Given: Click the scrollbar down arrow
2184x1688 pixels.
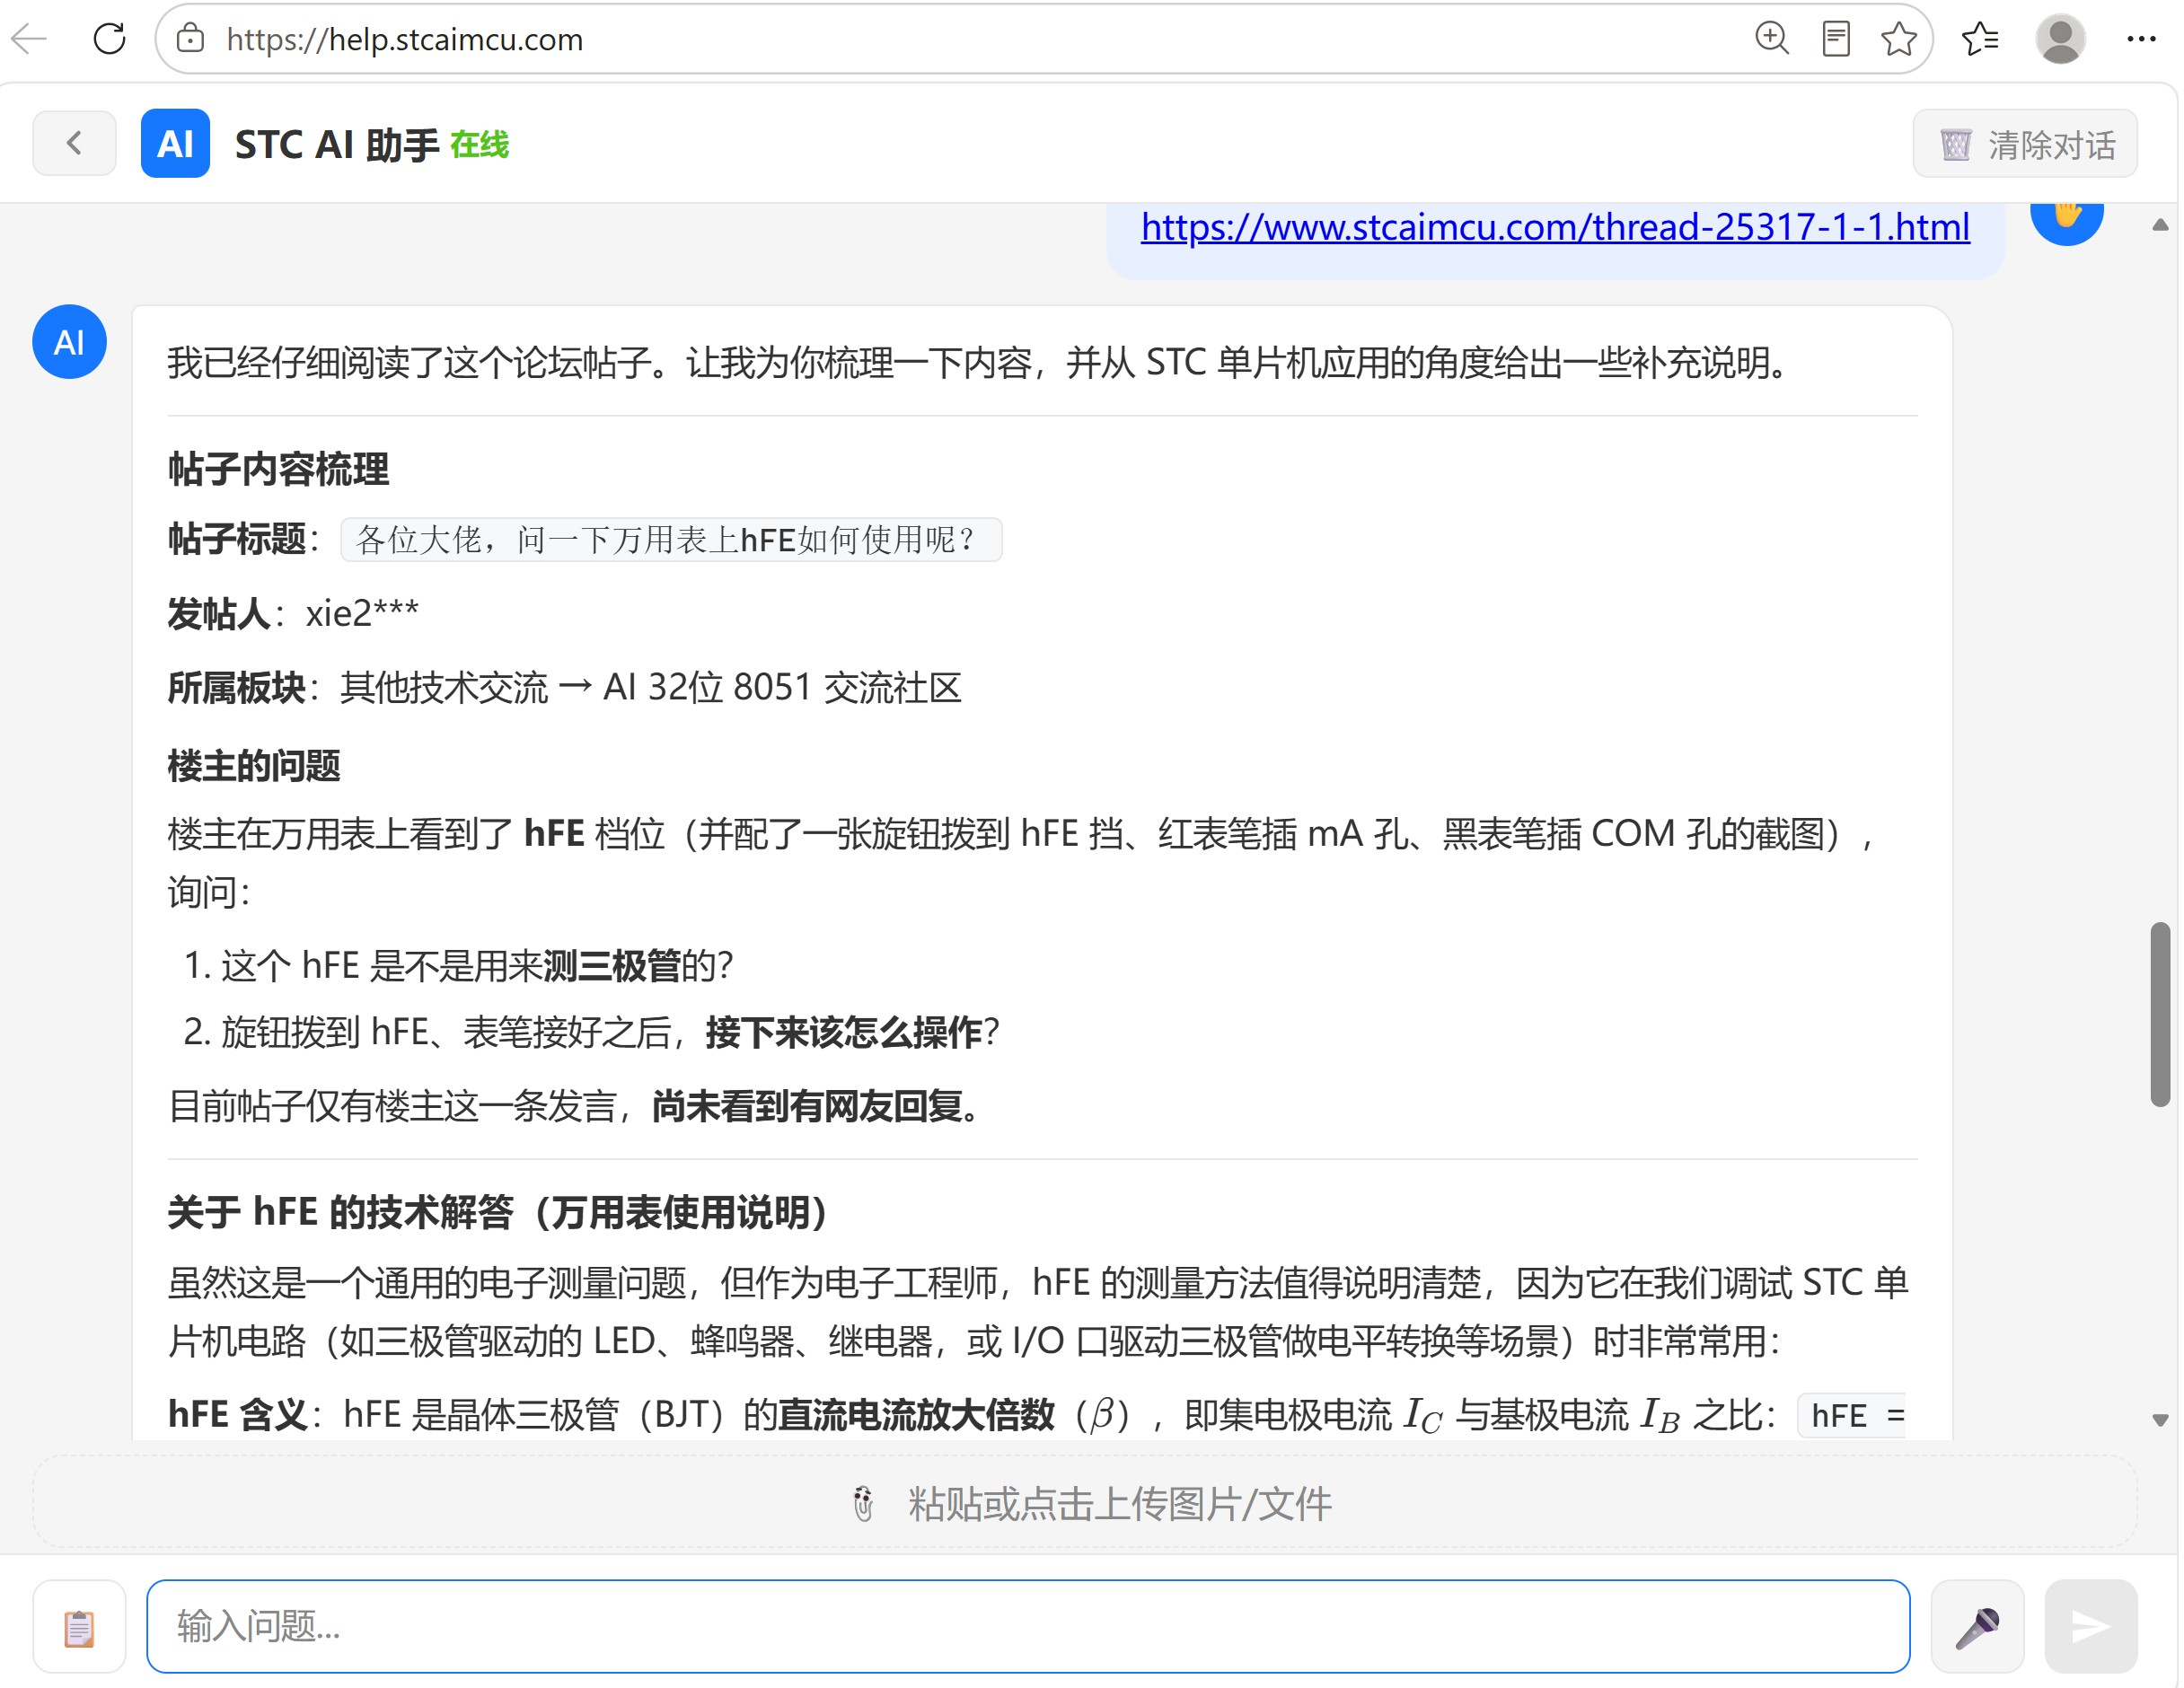Looking at the screenshot, I should 2159,1419.
